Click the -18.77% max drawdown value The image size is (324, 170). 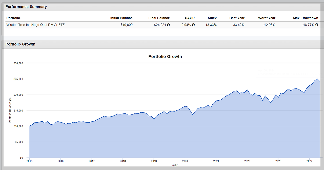[x=308, y=25]
